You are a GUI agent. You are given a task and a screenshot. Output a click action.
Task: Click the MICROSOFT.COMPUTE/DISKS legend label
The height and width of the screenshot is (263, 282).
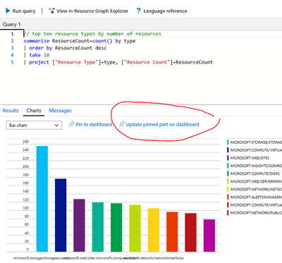pos(255,173)
